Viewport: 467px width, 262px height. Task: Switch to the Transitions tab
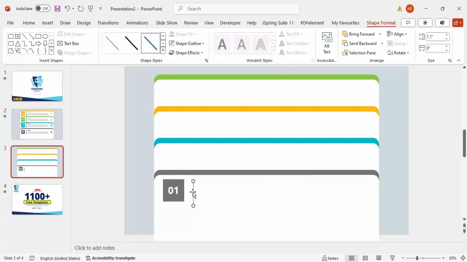pyautogui.click(x=108, y=23)
